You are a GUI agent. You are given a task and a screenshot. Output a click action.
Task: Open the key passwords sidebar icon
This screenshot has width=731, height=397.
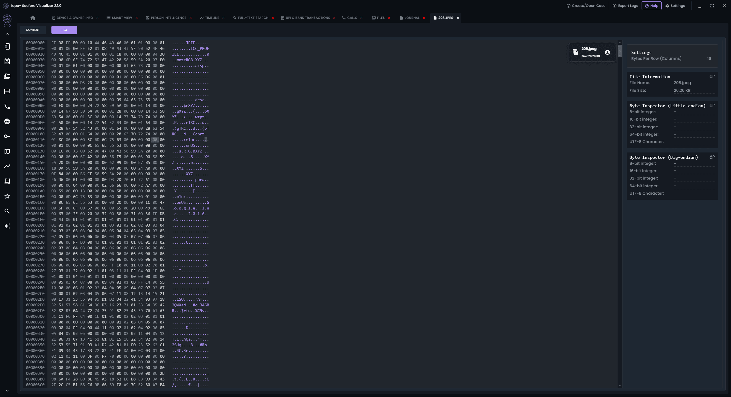click(7, 136)
